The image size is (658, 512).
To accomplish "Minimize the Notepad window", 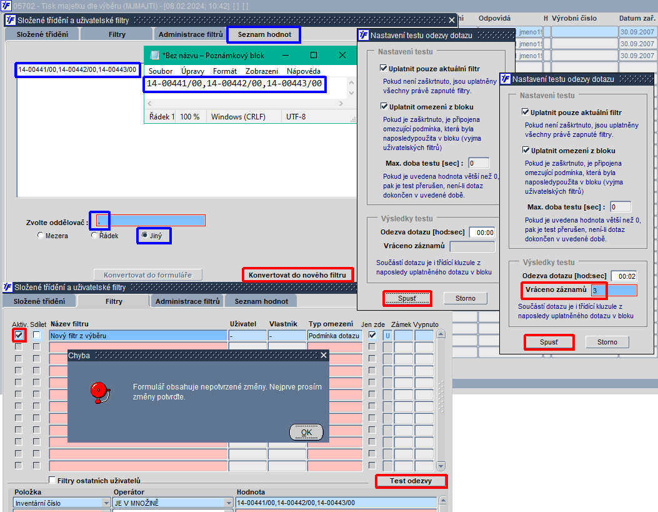I will pos(286,55).
